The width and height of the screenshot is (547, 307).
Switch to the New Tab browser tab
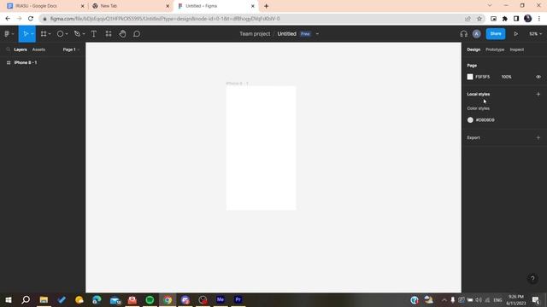pyautogui.click(x=131, y=6)
